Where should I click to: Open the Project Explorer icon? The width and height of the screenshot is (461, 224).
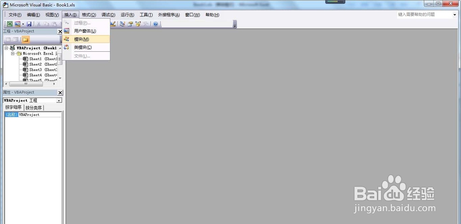pos(122,24)
